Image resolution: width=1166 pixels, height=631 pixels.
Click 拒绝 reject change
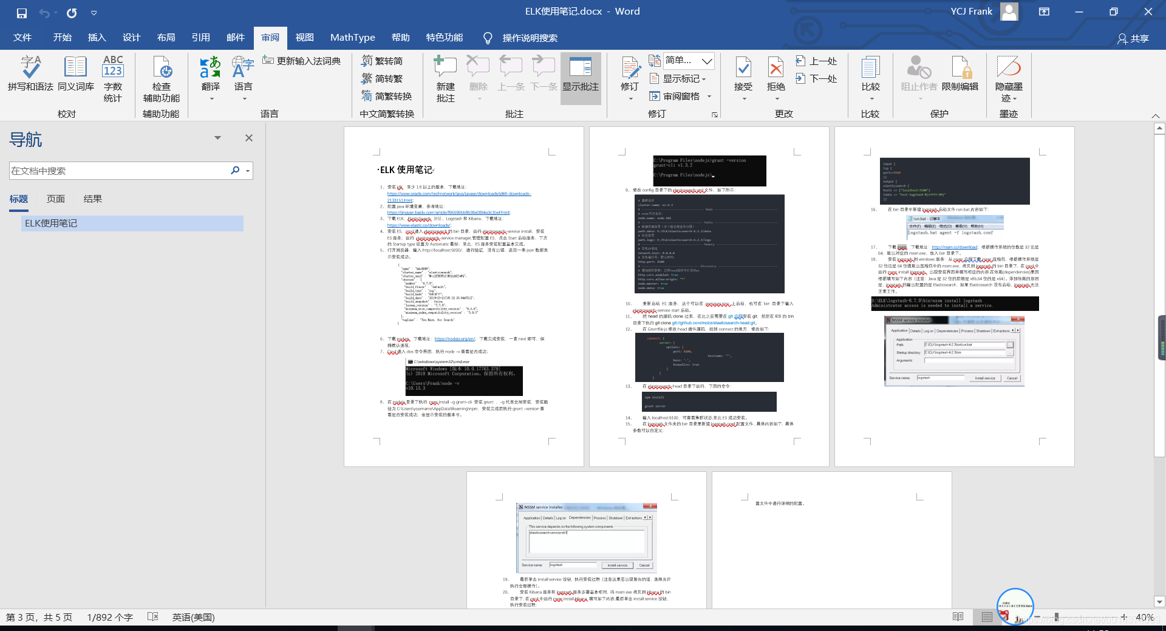pos(776,78)
